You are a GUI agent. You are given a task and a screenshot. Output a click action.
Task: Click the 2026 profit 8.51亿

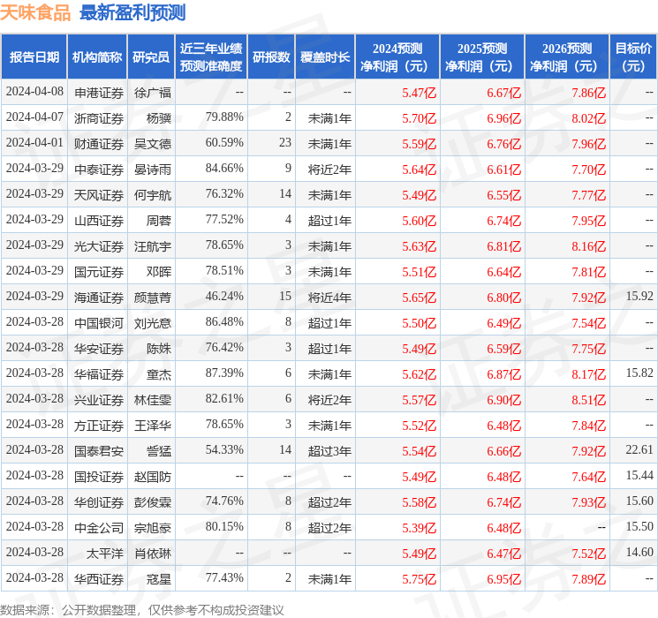tap(589, 400)
